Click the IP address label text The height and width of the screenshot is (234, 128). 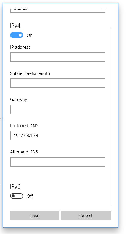tap(20, 47)
